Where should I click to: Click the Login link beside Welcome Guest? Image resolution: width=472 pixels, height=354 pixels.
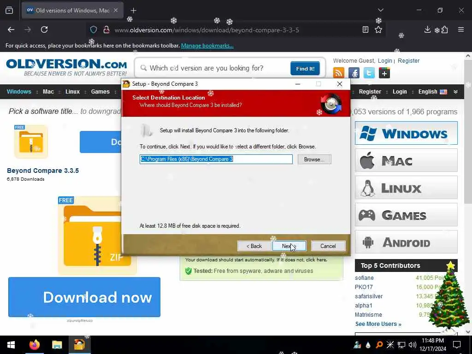(x=385, y=61)
